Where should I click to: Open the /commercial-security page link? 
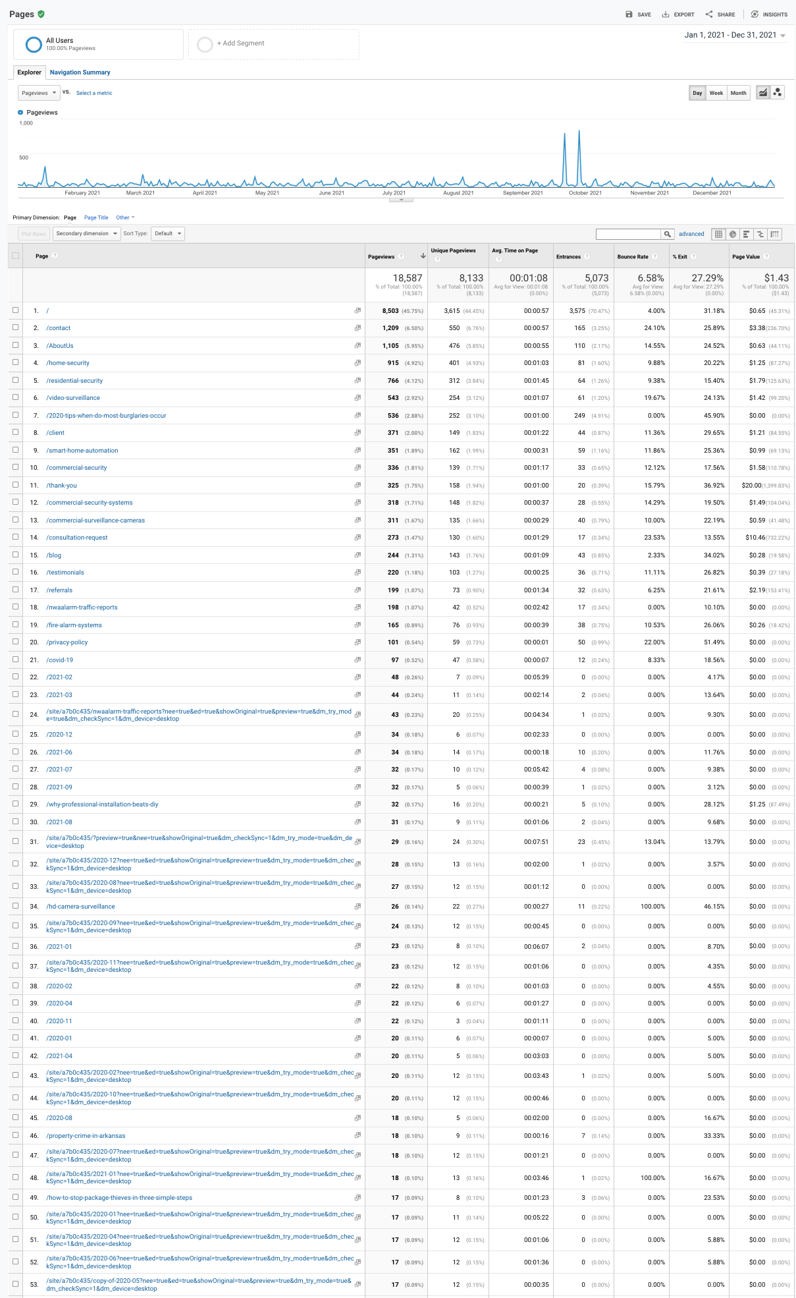coord(76,468)
